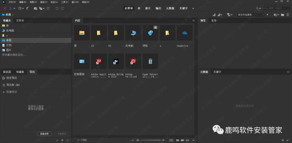Open the 标签(L) menu
Viewport: 292px width, 143px height.
pos(54,2)
